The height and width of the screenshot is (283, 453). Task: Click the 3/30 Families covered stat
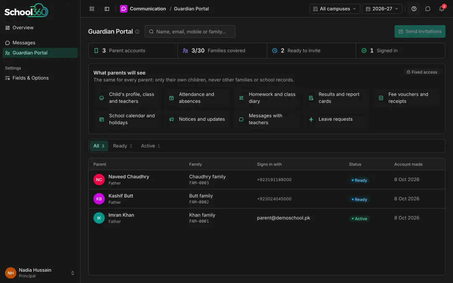(222, 51)
